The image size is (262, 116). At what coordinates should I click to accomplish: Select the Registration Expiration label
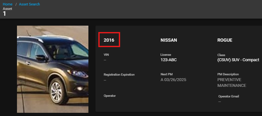[119, 75]
